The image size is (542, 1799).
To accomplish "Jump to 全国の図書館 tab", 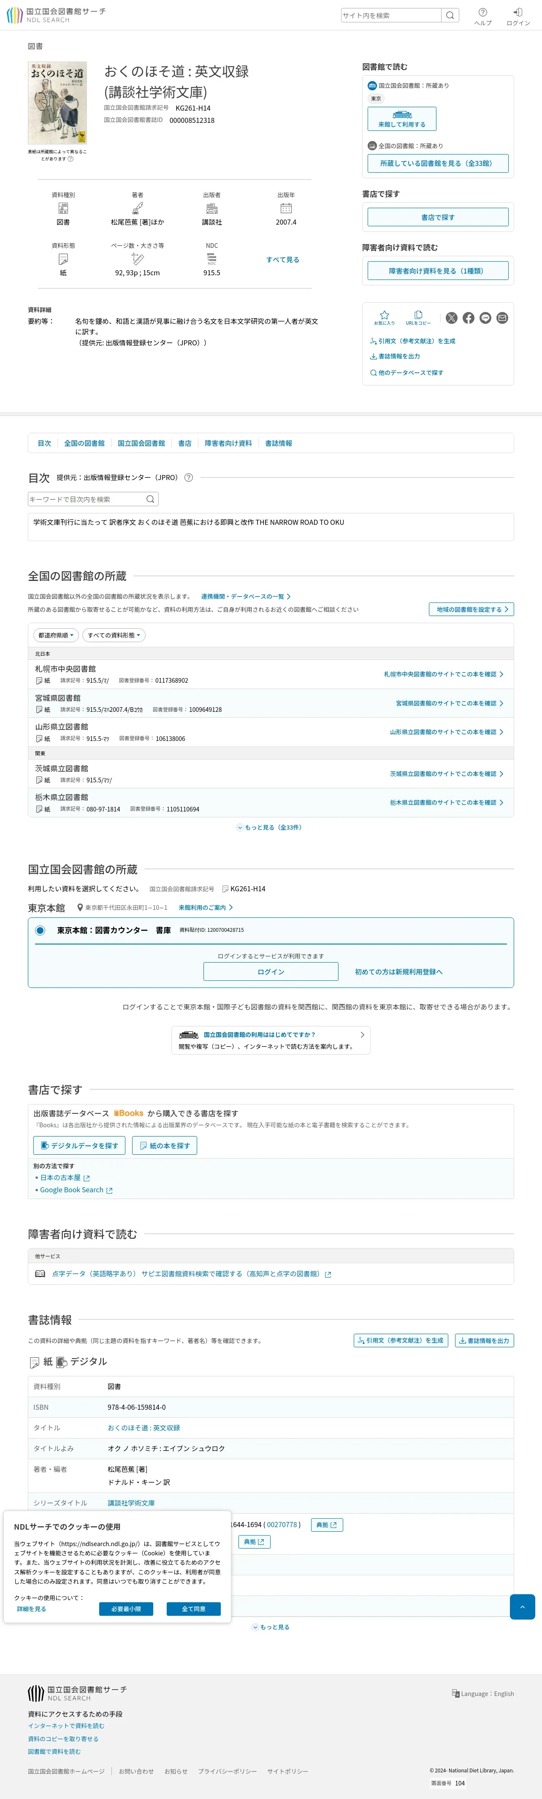I will 84,443.
